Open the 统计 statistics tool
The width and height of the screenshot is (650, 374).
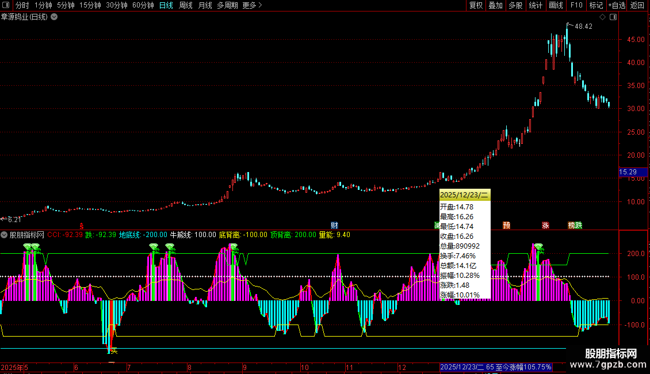coord(535,5)
